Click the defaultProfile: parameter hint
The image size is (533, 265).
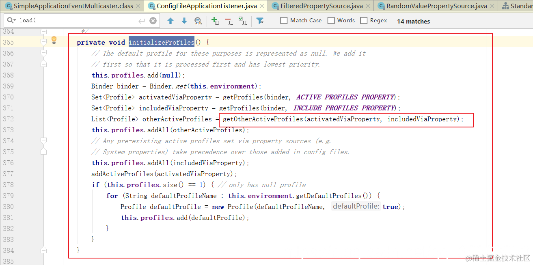point(356,206)
